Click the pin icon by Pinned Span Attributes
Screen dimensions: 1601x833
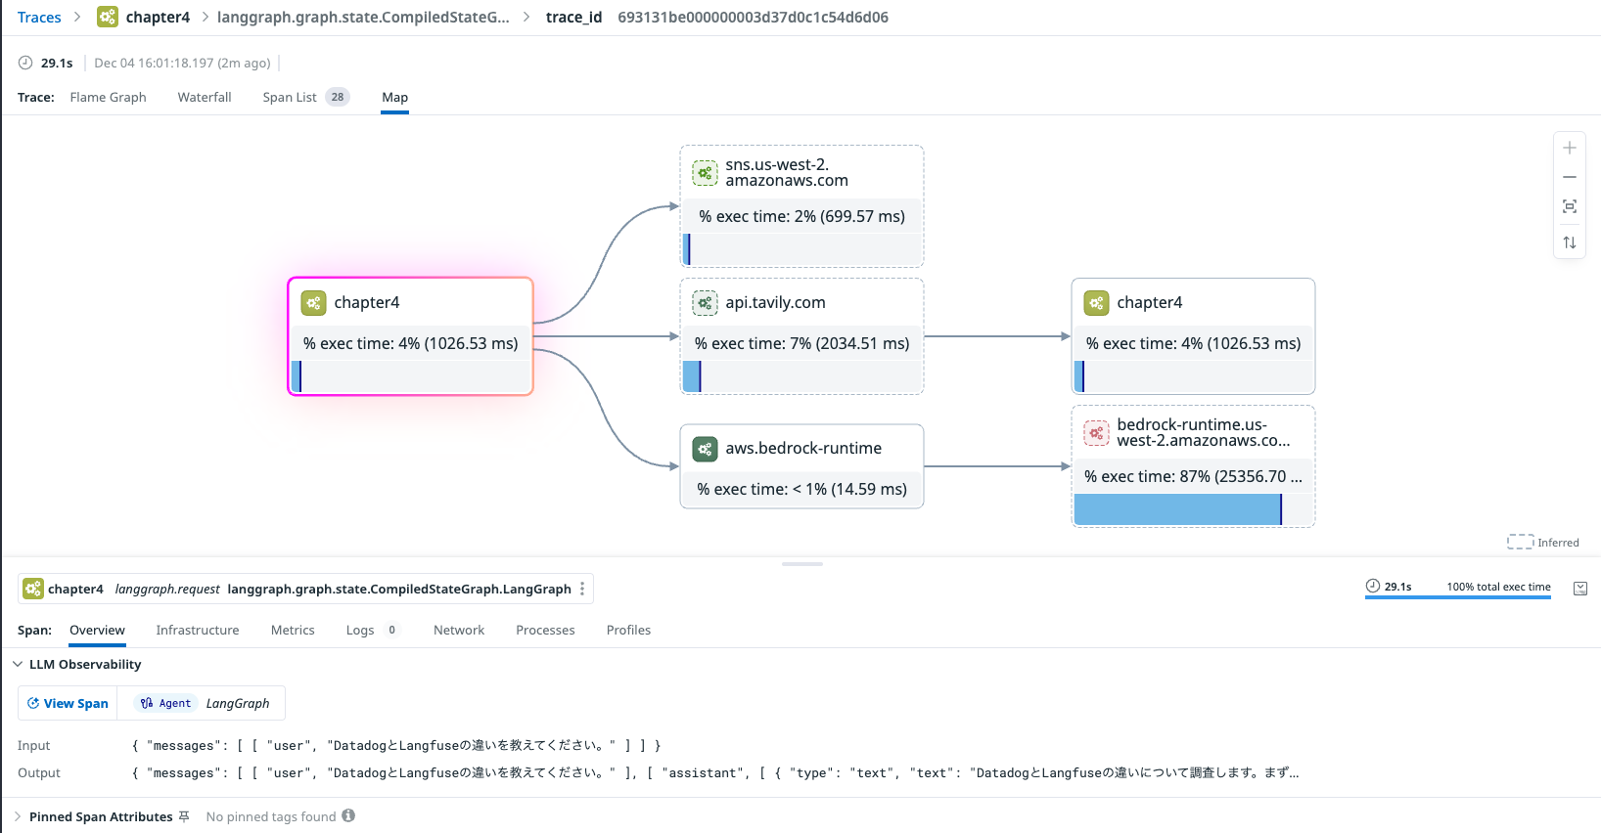[184, 816]
